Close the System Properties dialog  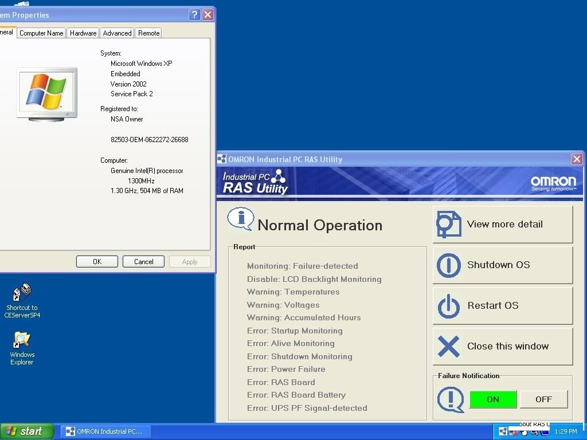208,14
